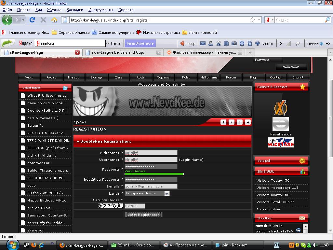Click the signal bars icon on the toolbar
Image resolution: width=333 pixels, height=250 pixels.
click(x=288, y=44)
